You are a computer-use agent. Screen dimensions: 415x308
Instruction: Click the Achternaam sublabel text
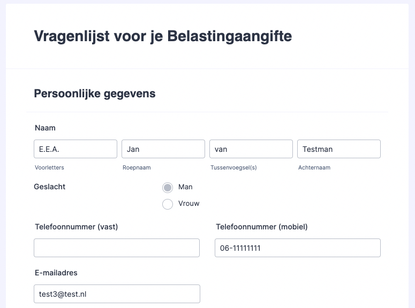(x=314, y=167)
